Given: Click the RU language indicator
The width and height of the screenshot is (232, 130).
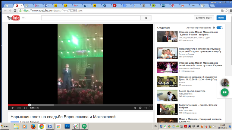Looking at the screenshot, I should pos(156,126).
